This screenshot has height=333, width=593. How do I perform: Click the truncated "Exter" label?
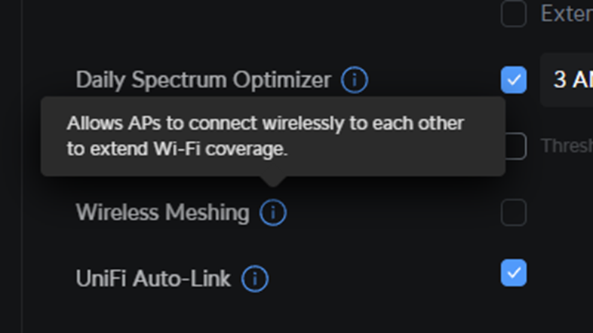coord(566,14)
